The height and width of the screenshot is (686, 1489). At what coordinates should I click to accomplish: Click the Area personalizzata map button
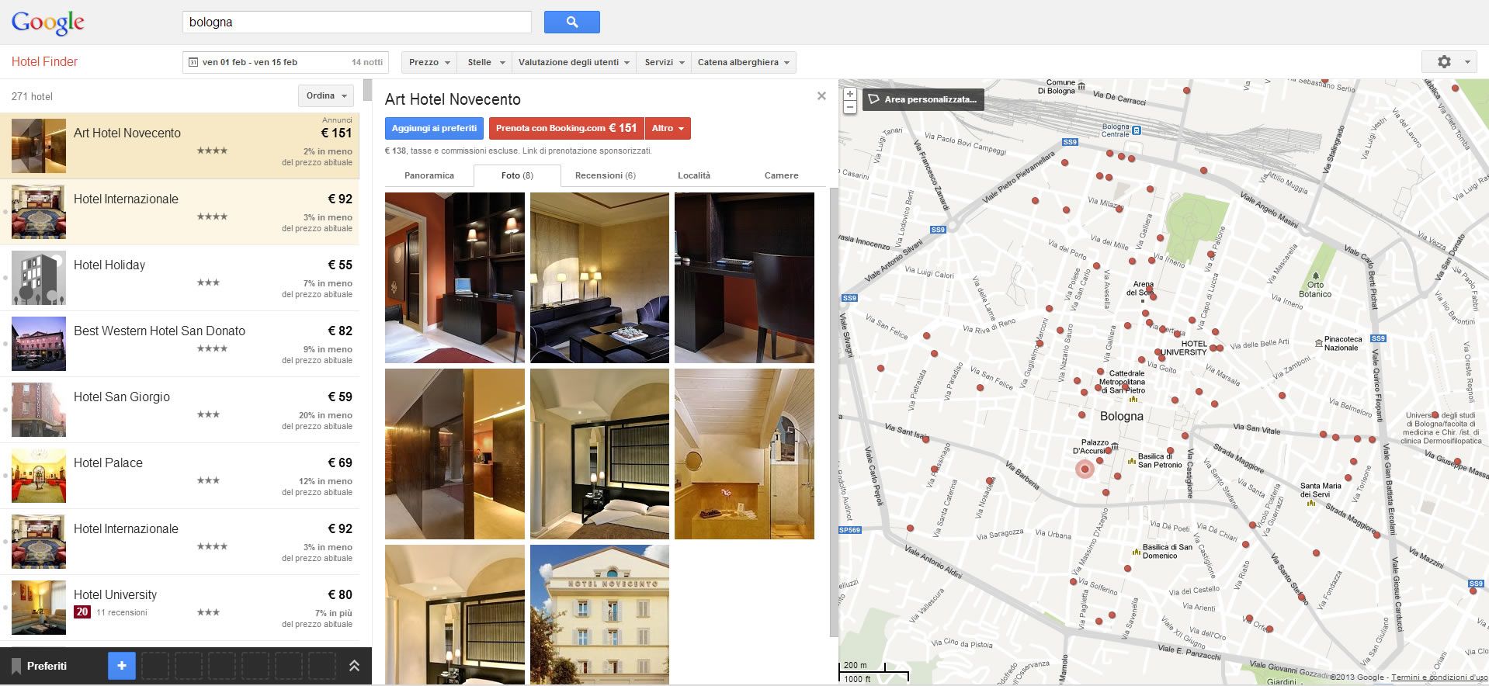pyautogui.click(x=923, y=99)
